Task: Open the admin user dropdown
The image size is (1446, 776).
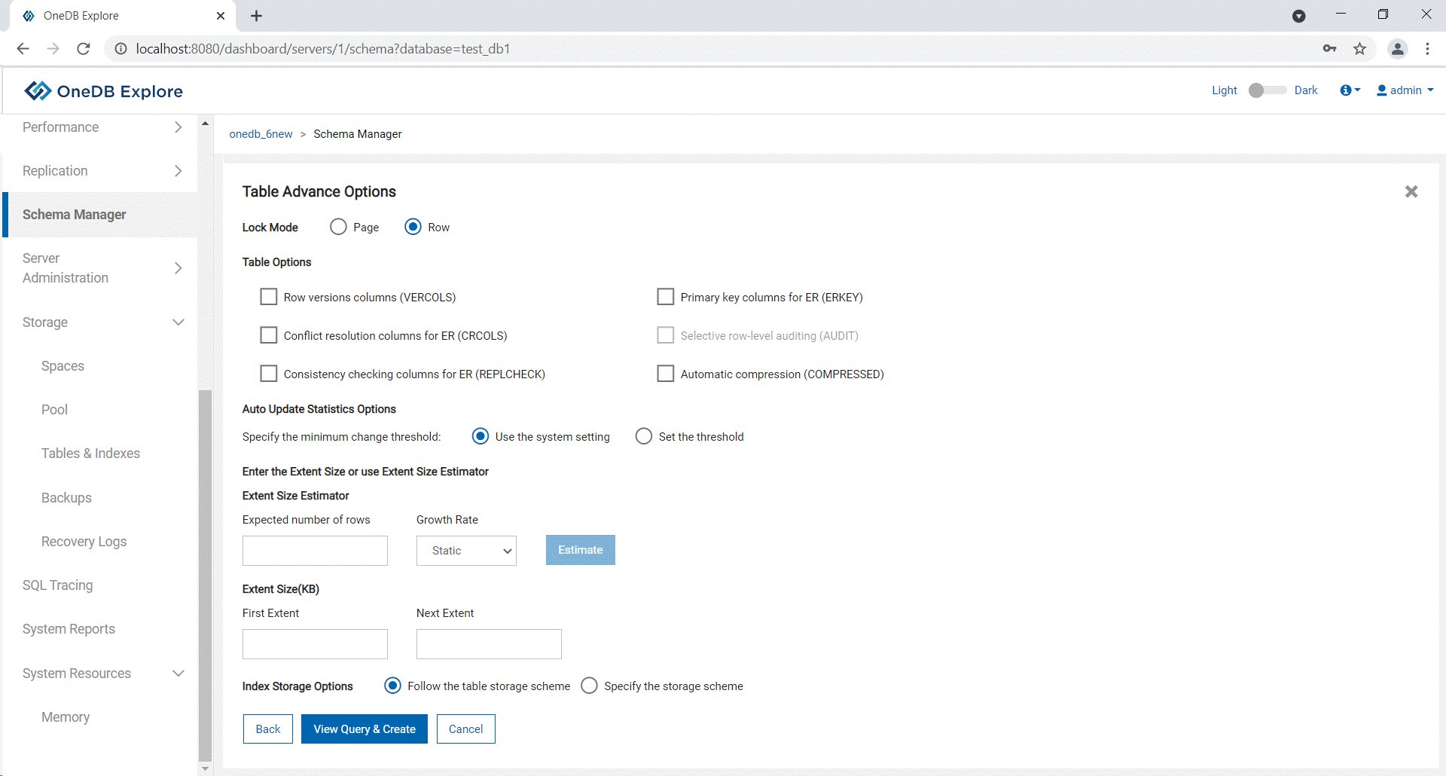Action: click(x=1405, y=90)
